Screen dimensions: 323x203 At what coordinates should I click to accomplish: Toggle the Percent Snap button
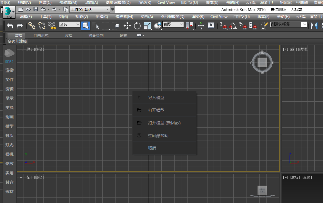point(243,25)
